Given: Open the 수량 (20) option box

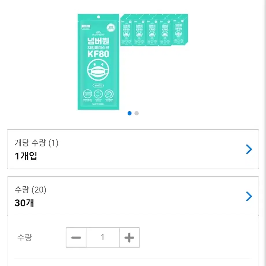Looking at the screenshot, I should pos(133,196).
